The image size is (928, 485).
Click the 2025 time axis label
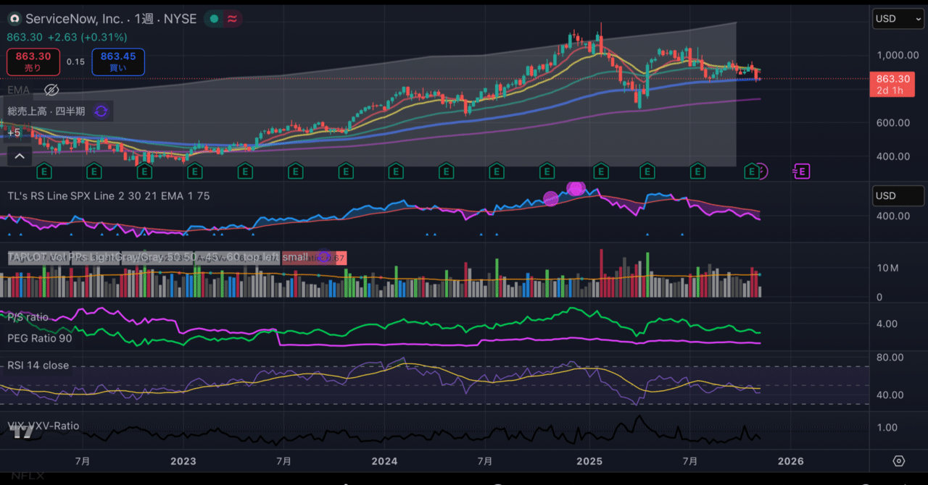[x=589, y=461]
